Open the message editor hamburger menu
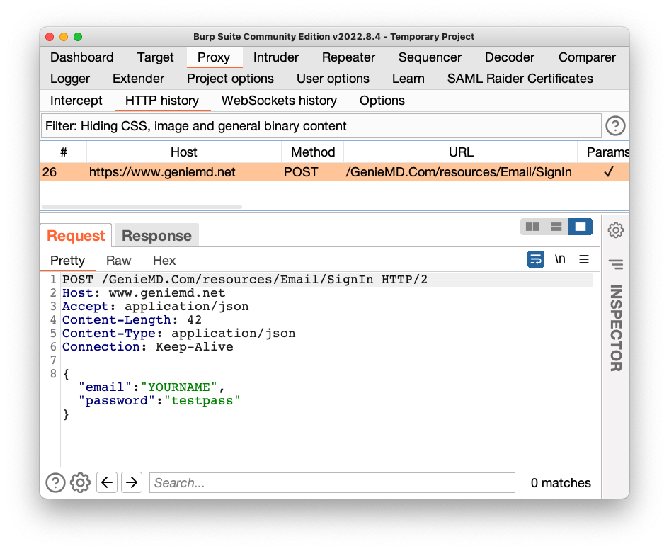The width and height of the screenshot is (669, 551). click(584, 259)
